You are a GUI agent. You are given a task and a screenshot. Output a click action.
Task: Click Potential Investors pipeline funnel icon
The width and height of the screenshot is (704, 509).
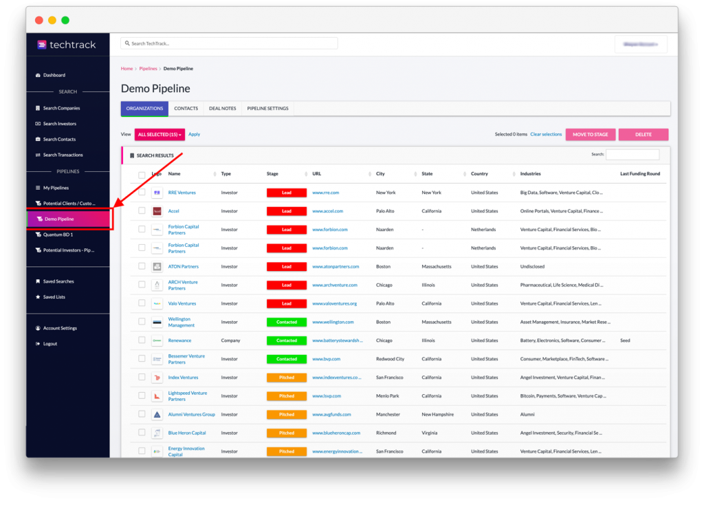click(x=38, y=250)
